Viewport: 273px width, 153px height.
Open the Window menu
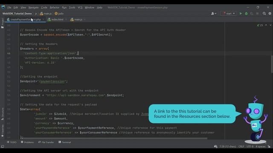pos(89,8)
